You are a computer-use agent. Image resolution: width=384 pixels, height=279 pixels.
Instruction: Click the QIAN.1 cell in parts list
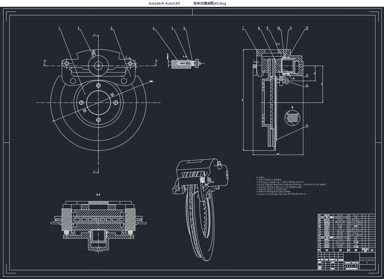point(327,247)
